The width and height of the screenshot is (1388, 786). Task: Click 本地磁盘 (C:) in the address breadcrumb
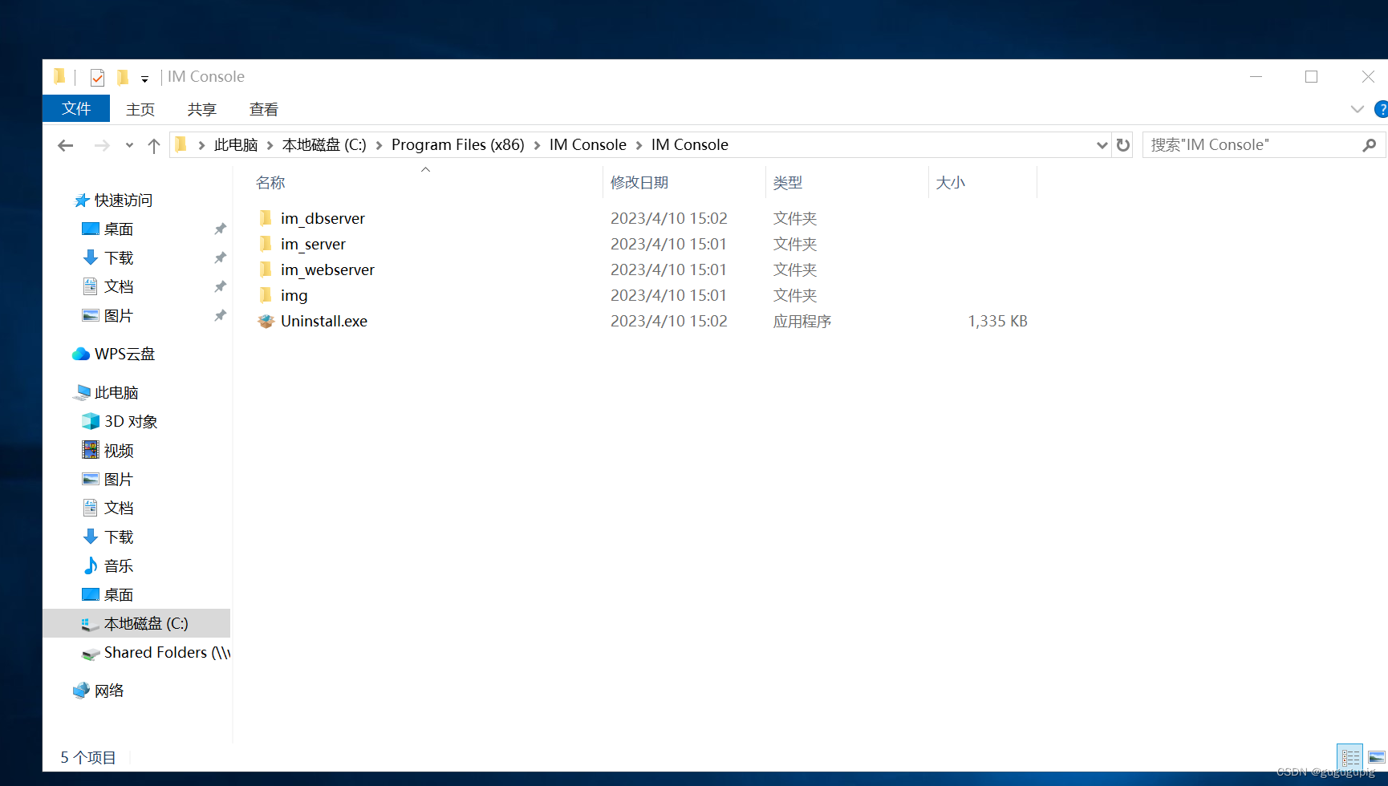324,145
